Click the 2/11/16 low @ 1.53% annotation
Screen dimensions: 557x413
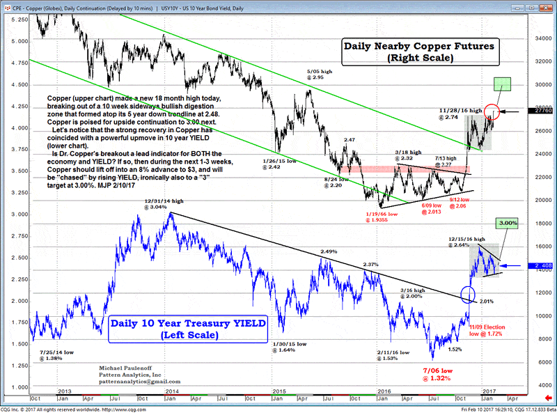[x=393, y=355]
